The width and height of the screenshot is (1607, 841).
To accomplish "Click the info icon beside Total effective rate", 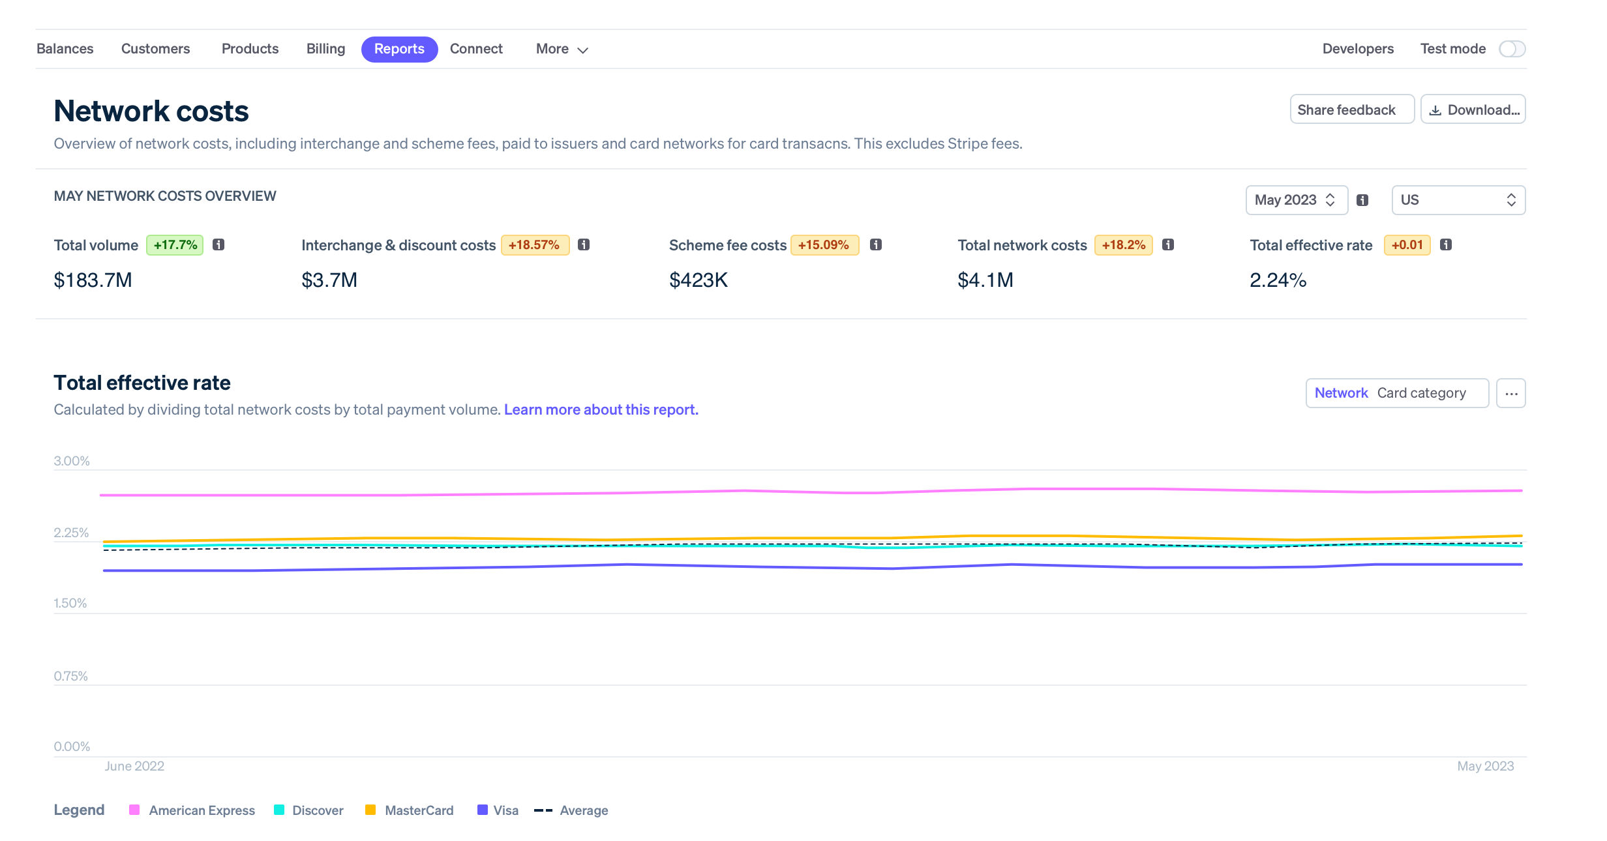I will [1447, 244].
